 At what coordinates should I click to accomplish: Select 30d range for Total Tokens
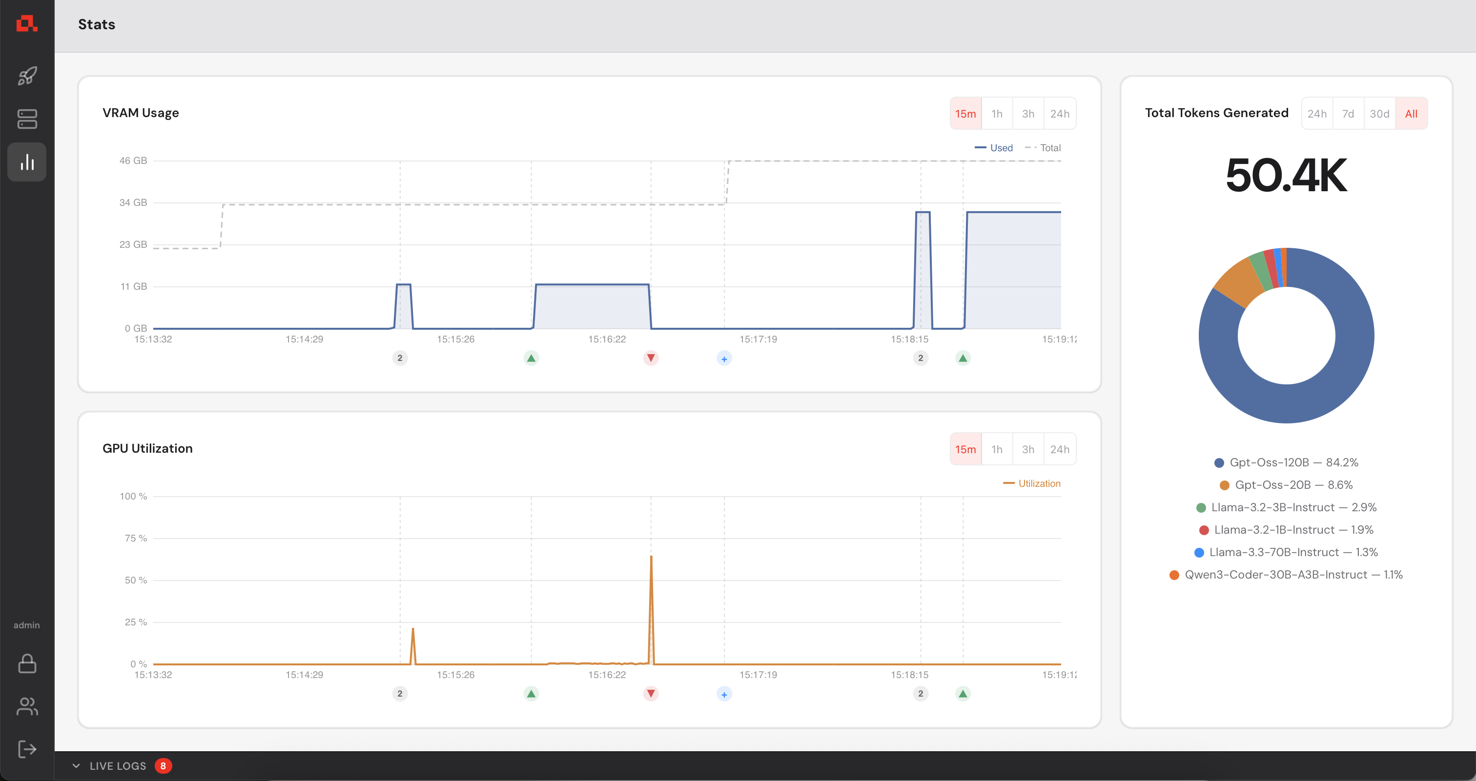tap(1378, 113)
